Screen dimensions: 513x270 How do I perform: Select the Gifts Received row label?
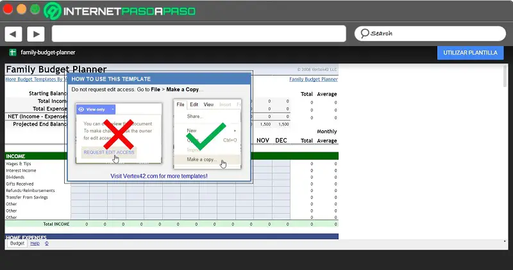pyautogui.click(x=20, y=184)
